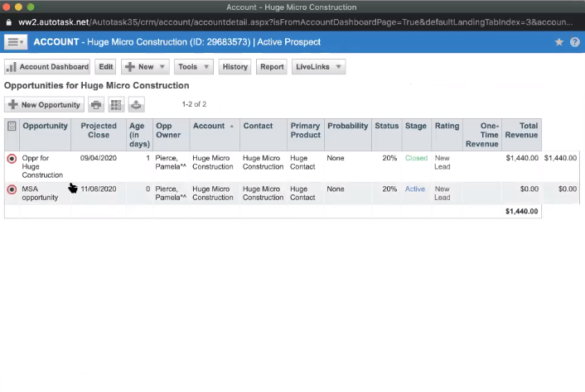
Task: Open the help question mark icon
Action: tap(575, 42)
